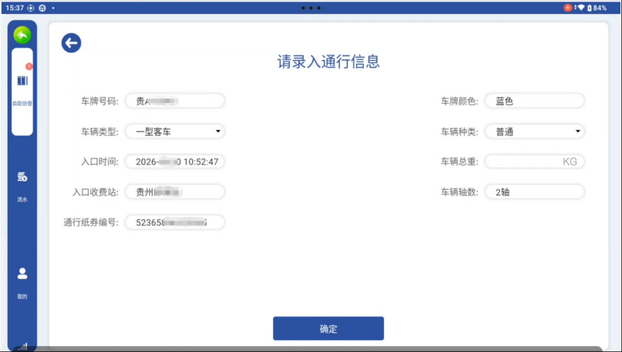Screen dimensions: 622x352
Task: Click the 车牌号码 label
Action: [100, 101]
